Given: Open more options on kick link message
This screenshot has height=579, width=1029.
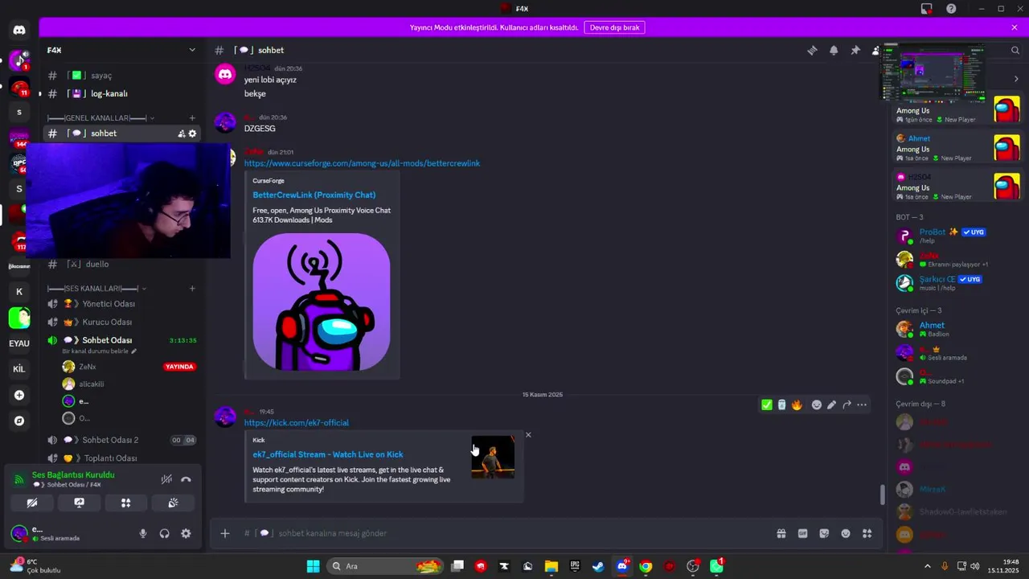Looking at the screenshot, I should [x=862, y=404].
